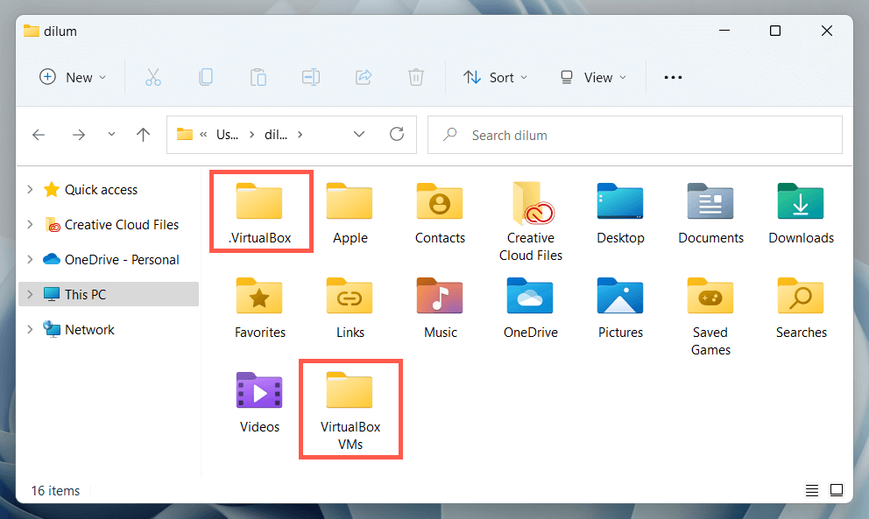The image size is (869, 519).
Task: Click the Delete trash can icon
Action: [416, 77]
